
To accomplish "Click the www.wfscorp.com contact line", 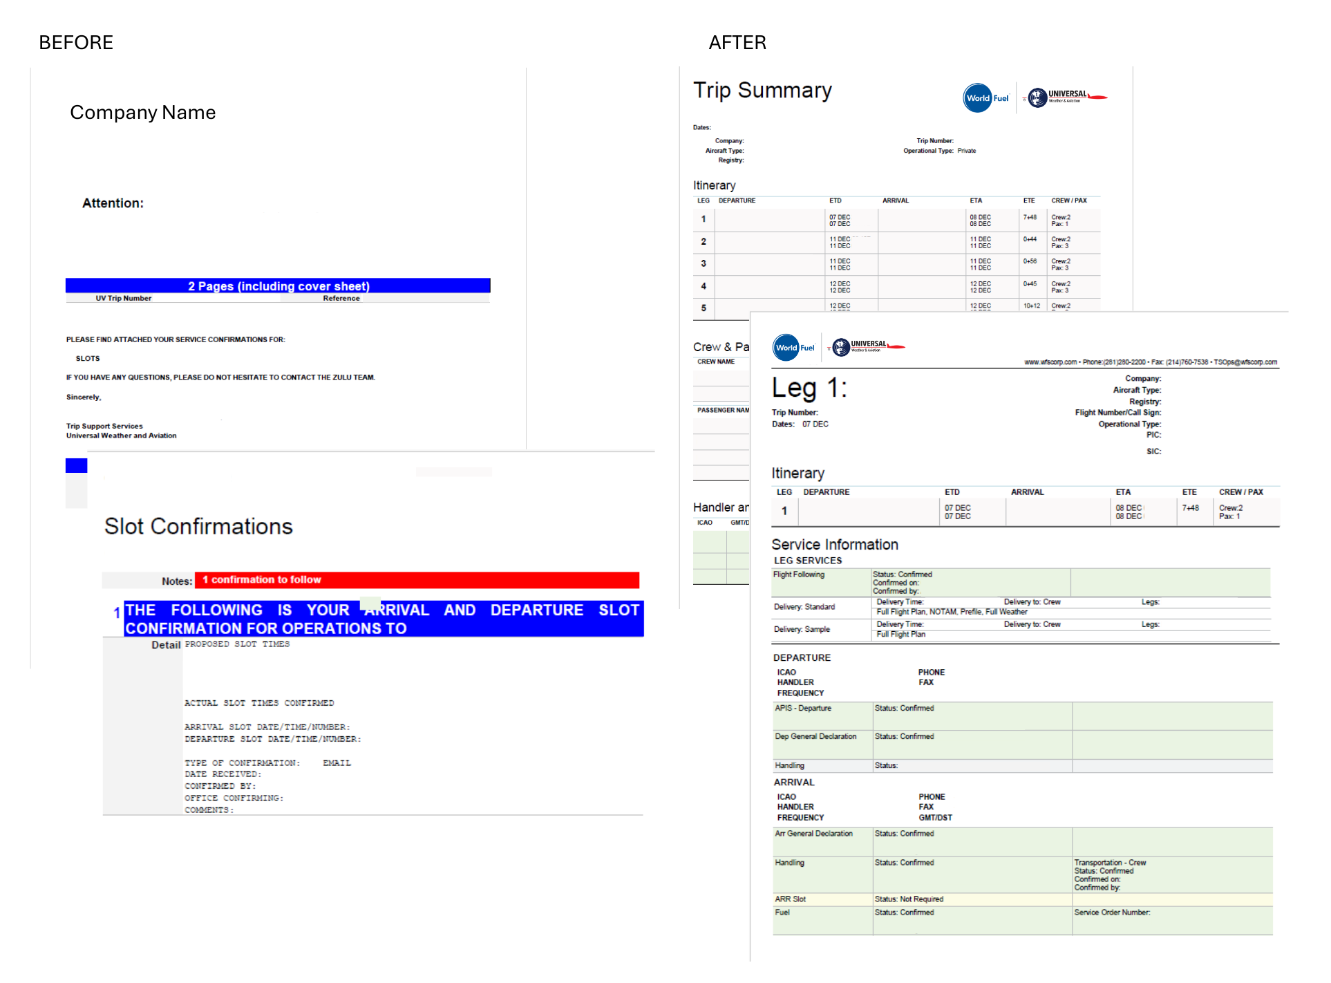I will pos(1151,362).
